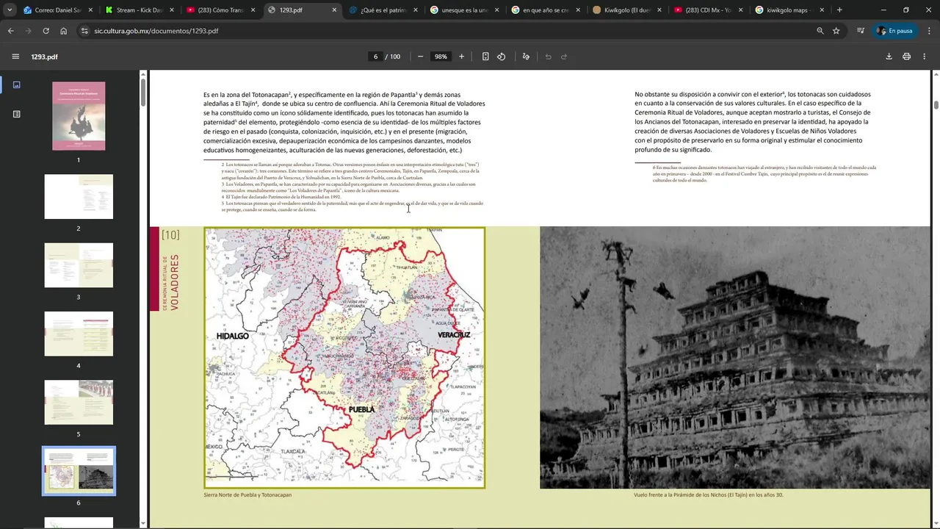Open the PDF sidebar menu icon

point(15,57)
